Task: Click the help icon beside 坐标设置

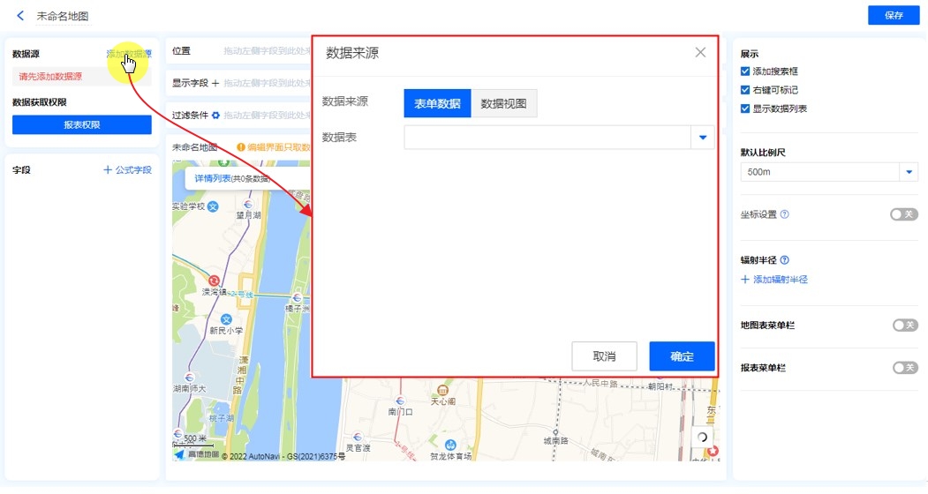Action: (785, 214)
